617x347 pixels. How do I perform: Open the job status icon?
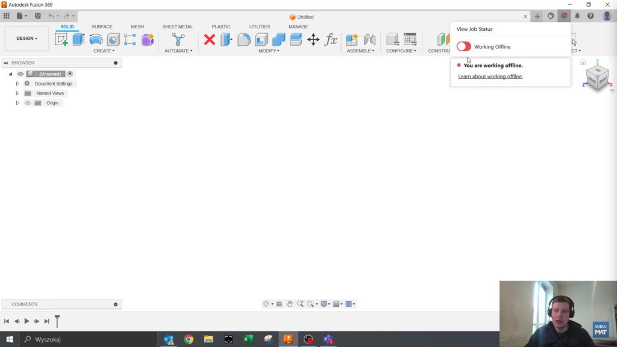[564, 16]
